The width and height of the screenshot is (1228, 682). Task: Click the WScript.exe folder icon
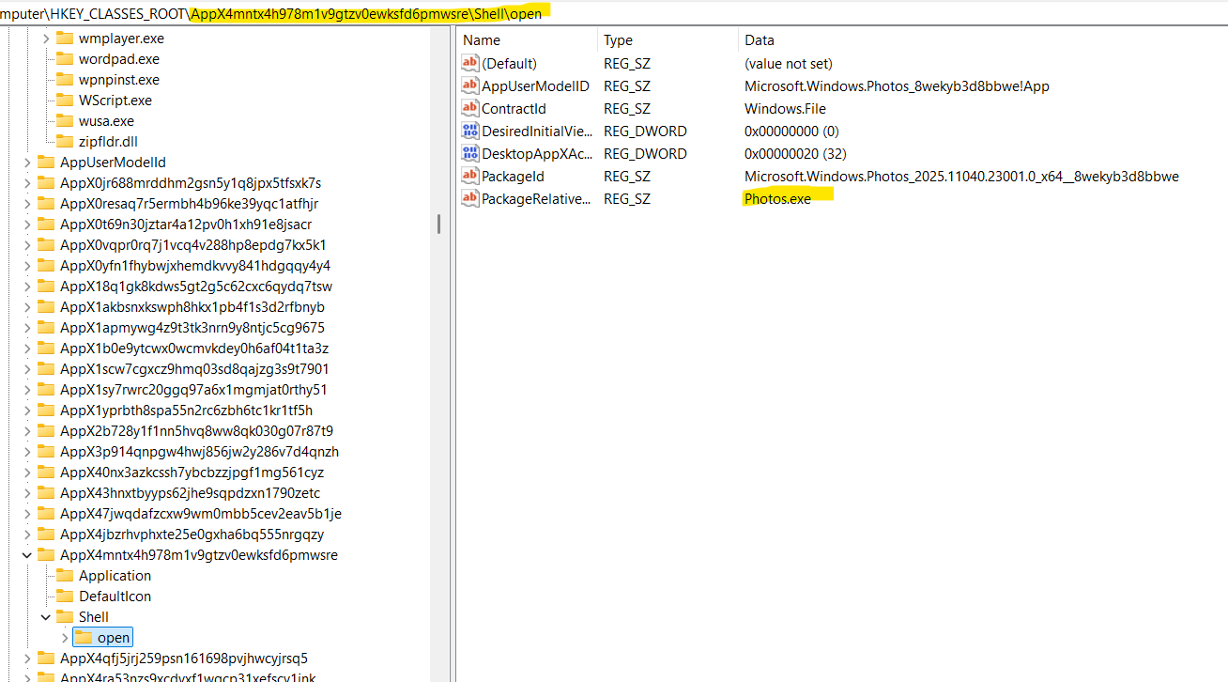coord(65,101)
